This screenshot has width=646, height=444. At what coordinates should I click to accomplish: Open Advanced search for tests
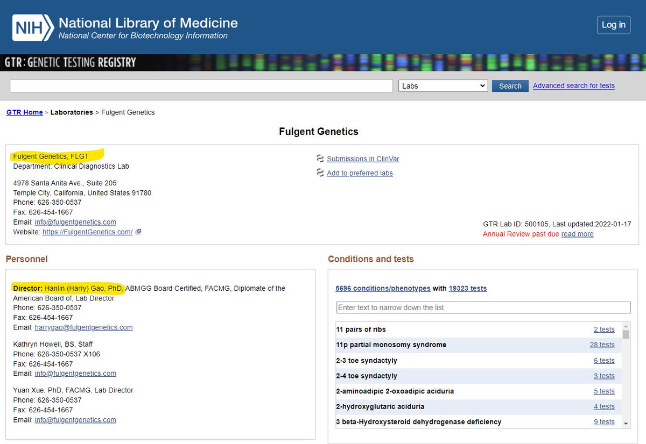tap(573, 86)
